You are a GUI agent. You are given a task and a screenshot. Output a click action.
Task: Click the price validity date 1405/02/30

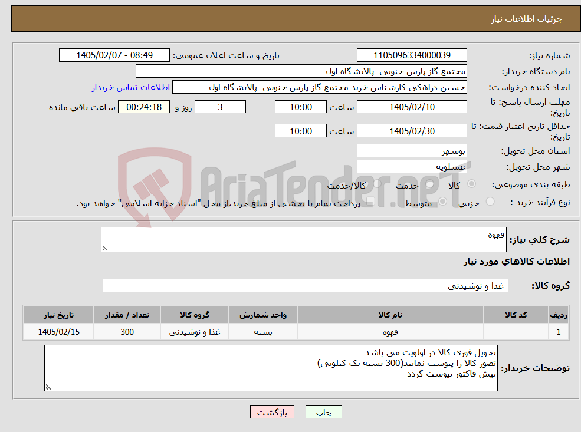[x=412, y=131]
